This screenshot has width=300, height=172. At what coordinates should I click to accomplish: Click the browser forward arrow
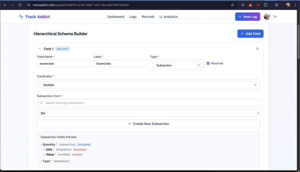12,5
